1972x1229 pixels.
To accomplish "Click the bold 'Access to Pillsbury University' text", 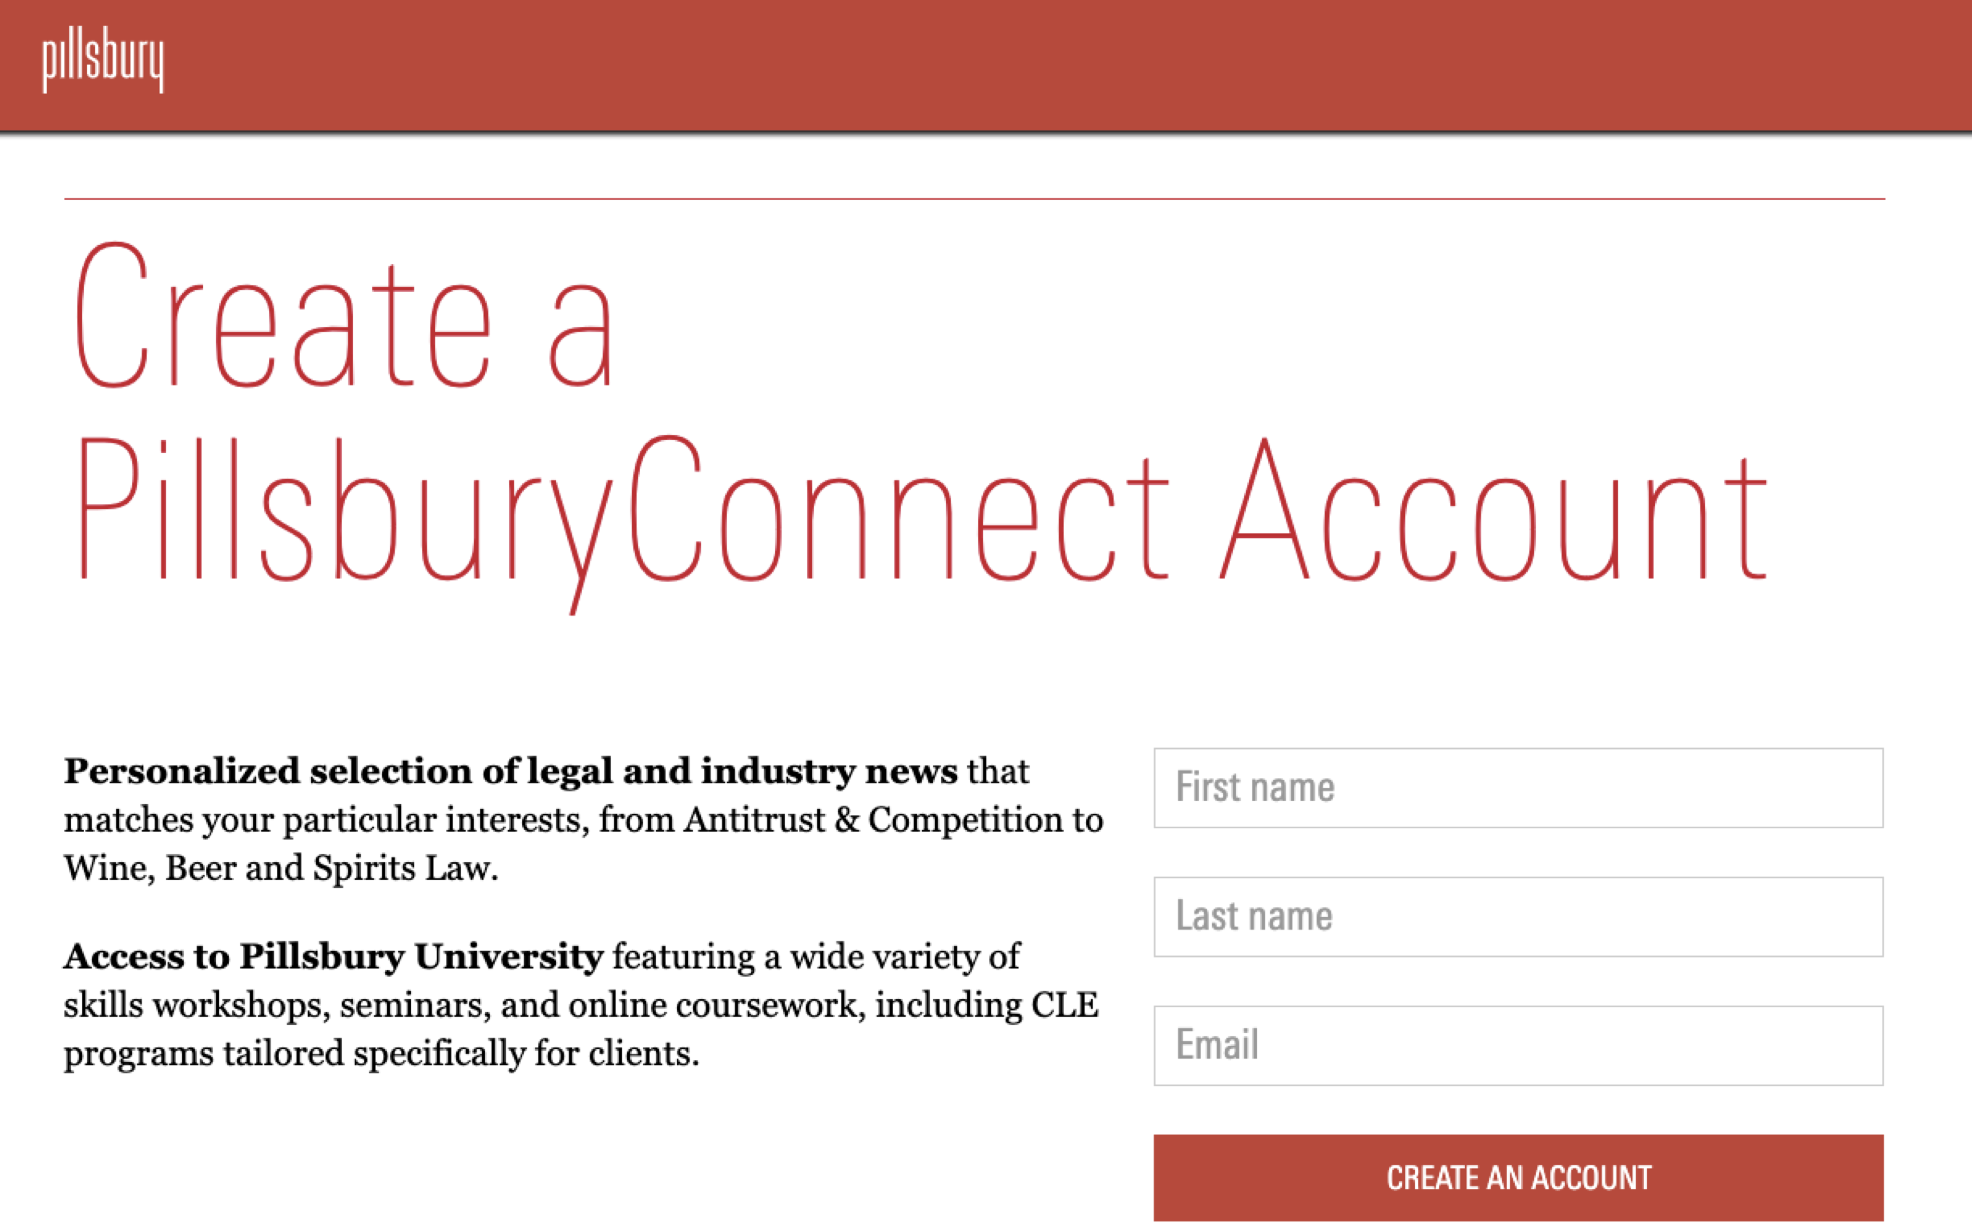I will (333, 956).
